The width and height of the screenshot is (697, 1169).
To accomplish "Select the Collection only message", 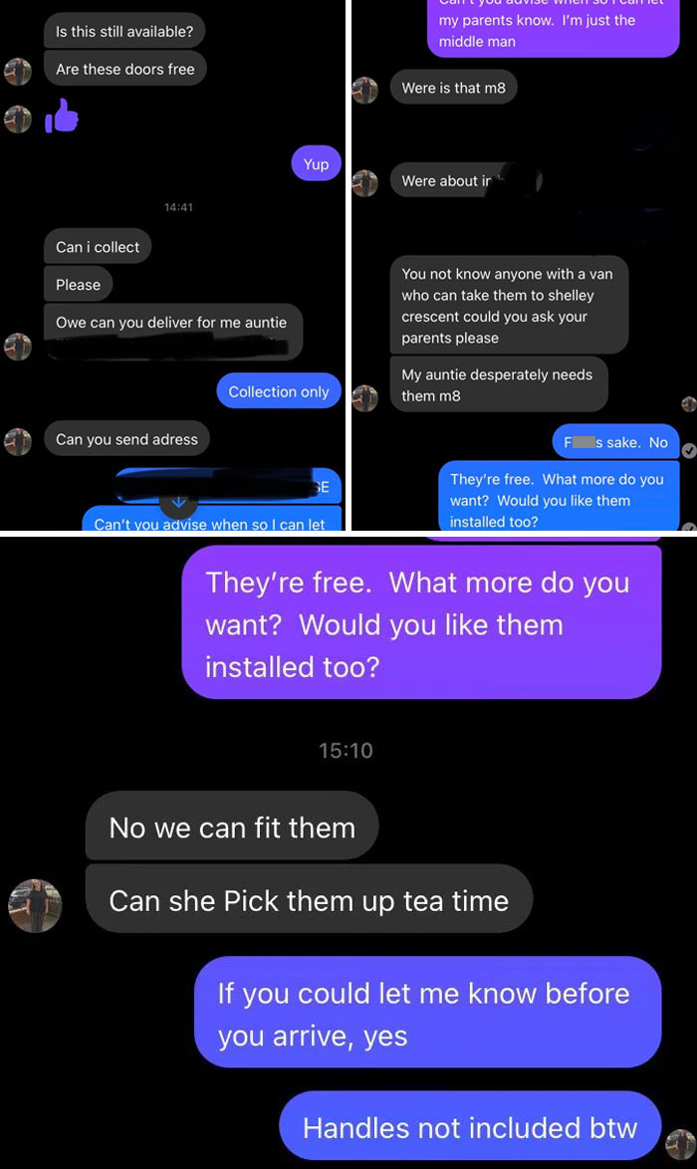I will [279, 391].
